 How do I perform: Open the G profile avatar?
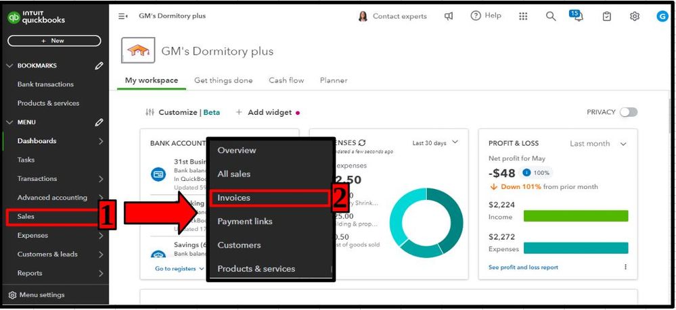(x=662, y=16)
